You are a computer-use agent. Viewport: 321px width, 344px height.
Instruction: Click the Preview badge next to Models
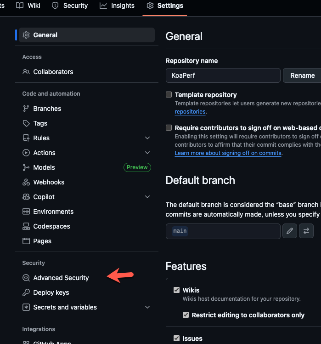(137, 167)
